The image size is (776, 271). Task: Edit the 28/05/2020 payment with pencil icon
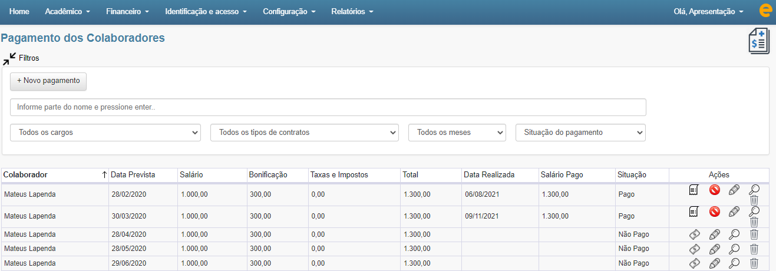(714, 249)
